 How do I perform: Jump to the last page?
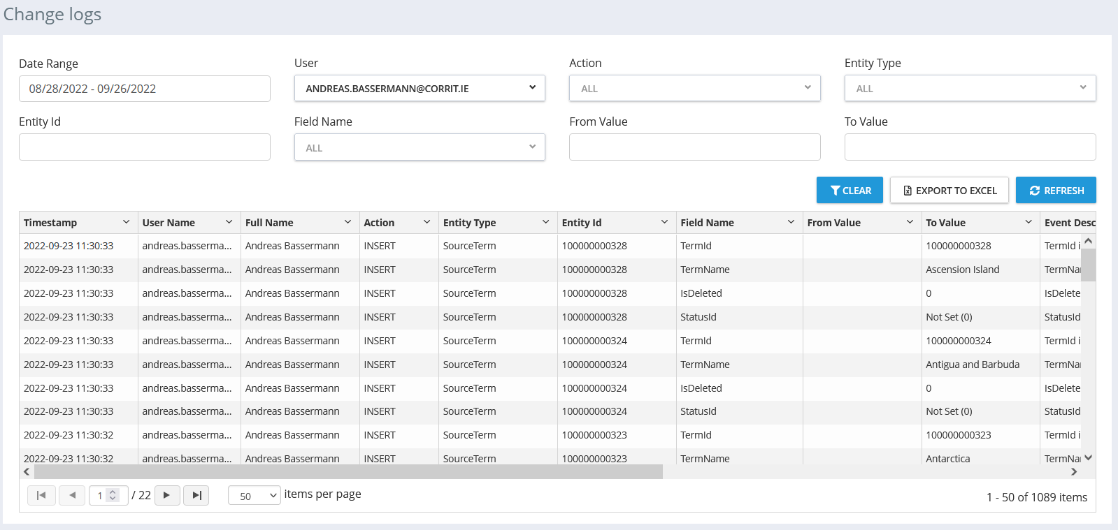196,495
